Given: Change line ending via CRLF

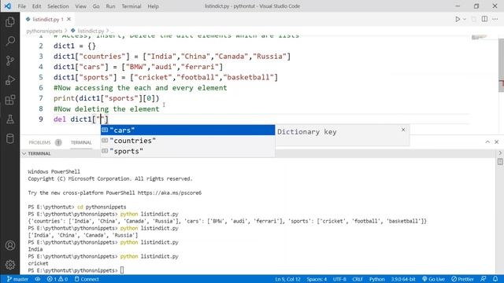Looking at the screenshot, I should 358,279.
